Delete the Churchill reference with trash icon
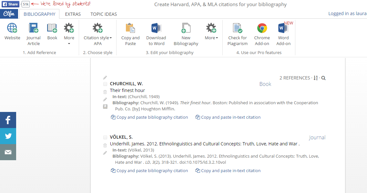This screenshot has width=367, height=193. [105, 92]
